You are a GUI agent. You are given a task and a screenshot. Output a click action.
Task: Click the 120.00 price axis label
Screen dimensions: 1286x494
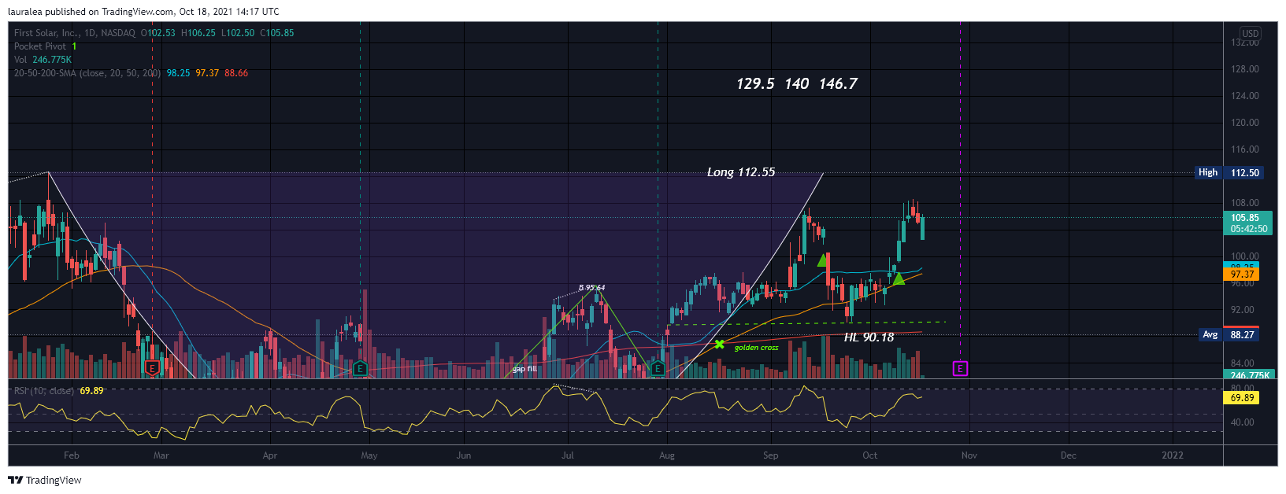[1245, 123]
